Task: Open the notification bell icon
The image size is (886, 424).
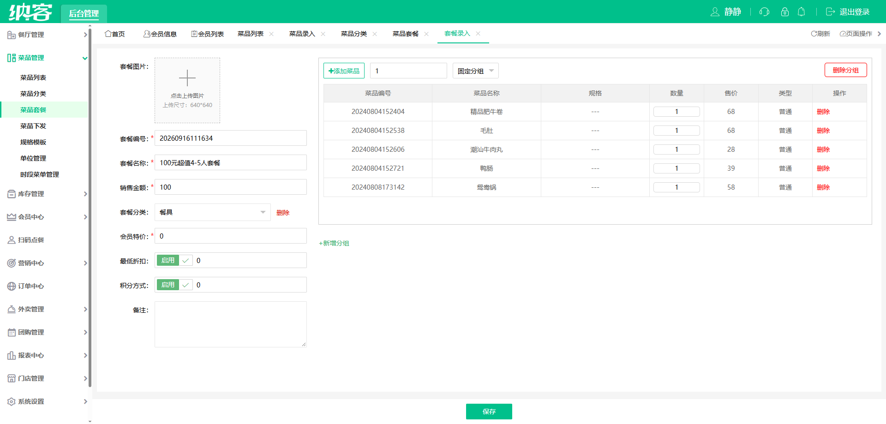Action: point(802,12)
